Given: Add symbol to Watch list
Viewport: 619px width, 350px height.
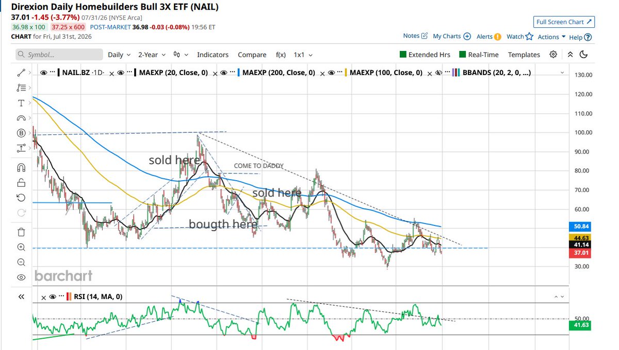Looking at the screenshot, I should click(x=519, y=37).
